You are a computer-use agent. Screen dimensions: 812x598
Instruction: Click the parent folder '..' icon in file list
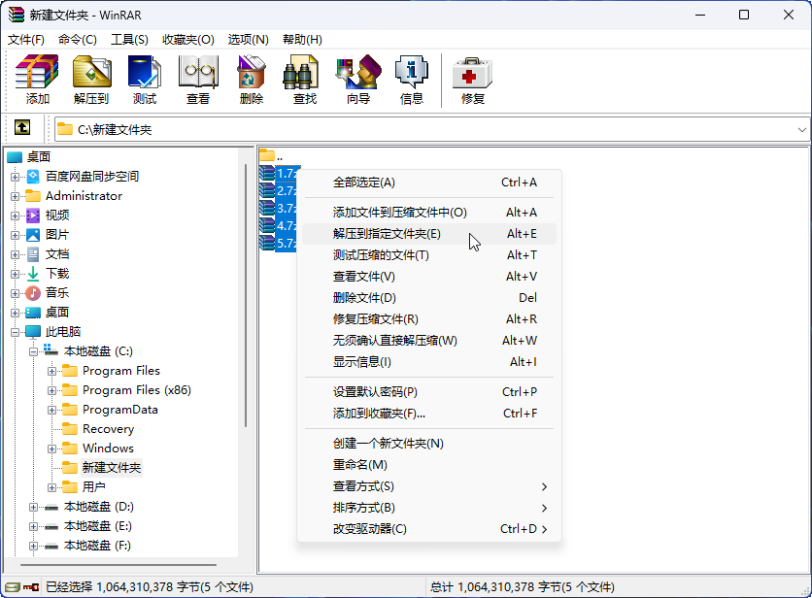tap(267, 154)
